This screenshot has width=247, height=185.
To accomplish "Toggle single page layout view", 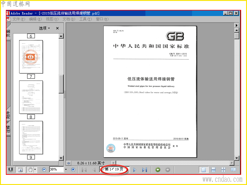I will tap(203, 170).
